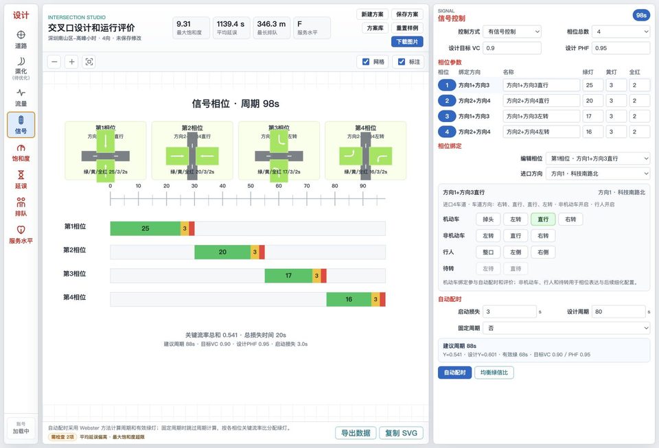This screenshot has width=659, height=448.
Task: Click the 自动配时 button
Action: (454, 373)
